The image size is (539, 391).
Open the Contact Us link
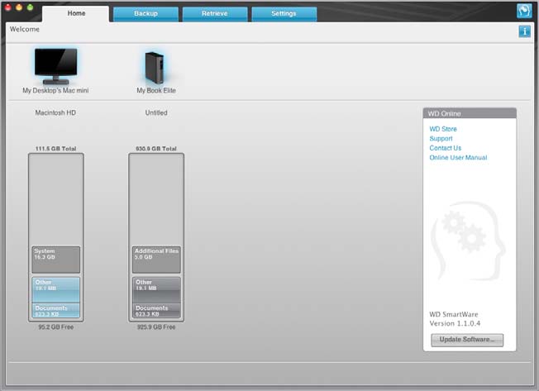[445, 148]
